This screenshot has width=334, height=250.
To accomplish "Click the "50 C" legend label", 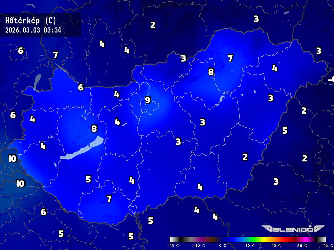I will [x=328, y=246].
